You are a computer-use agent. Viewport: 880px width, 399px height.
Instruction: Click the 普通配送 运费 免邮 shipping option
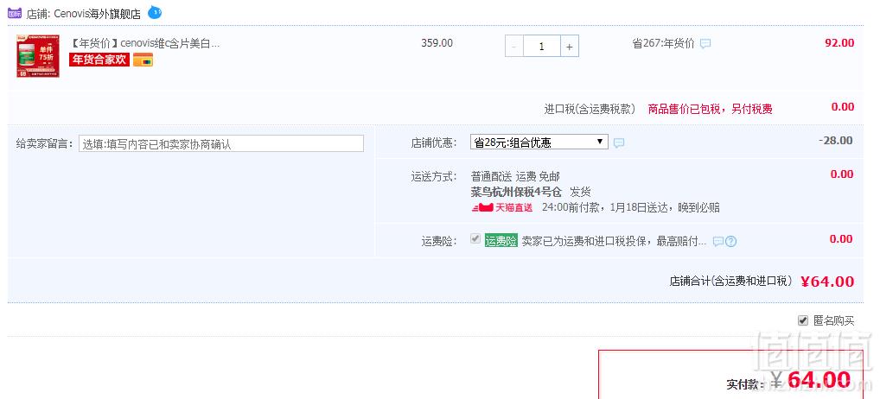tap(515, 176)
